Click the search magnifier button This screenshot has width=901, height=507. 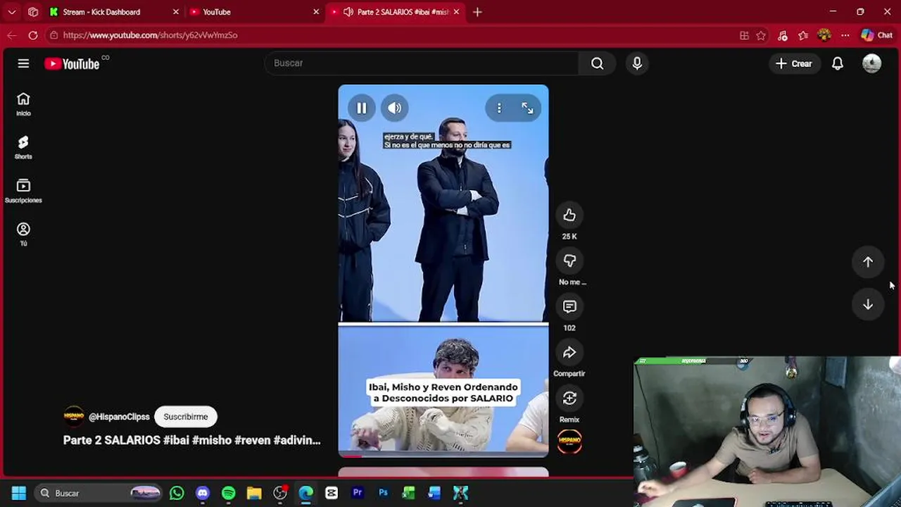click(x=597, y=63)
